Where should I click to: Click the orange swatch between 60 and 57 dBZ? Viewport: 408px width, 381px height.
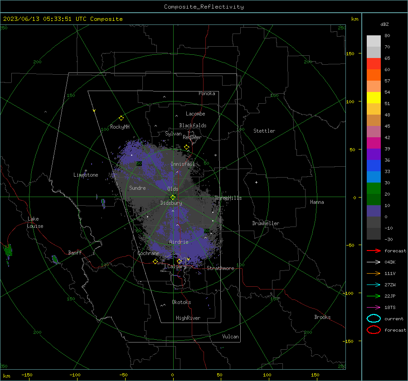(x=374, y=75)
